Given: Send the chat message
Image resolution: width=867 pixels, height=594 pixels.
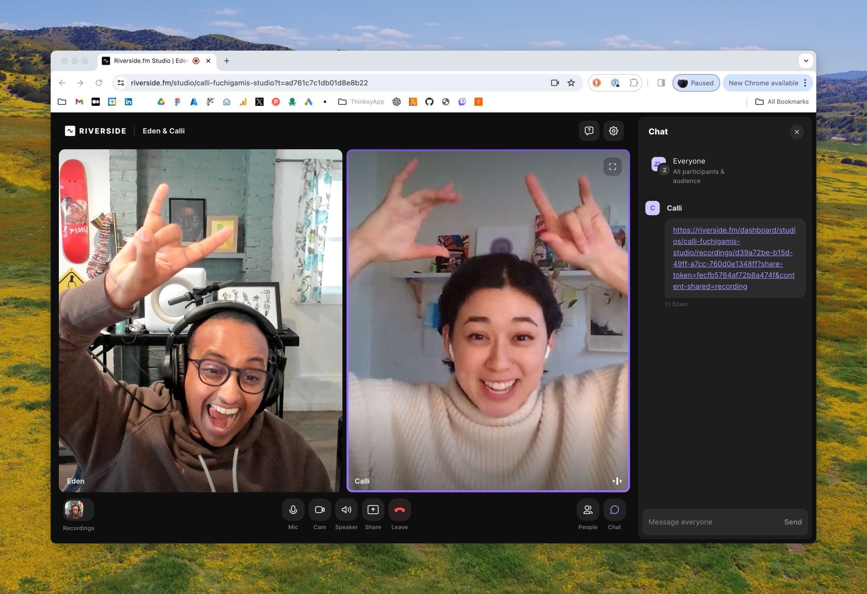Looking at the screenshot, I should coord(792,522).
